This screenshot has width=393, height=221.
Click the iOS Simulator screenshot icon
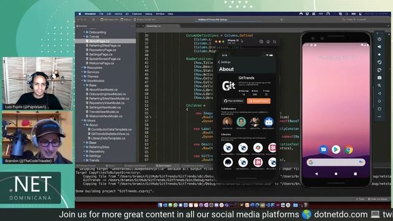261,42
